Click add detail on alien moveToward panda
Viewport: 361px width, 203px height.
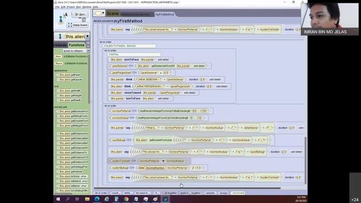[190, 92]
